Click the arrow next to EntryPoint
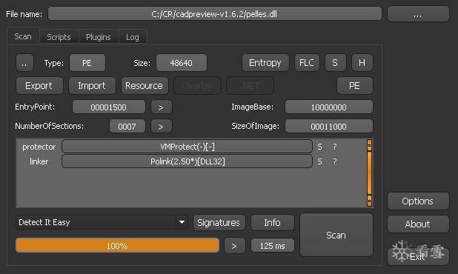The image size is (458, 274). 161,107
